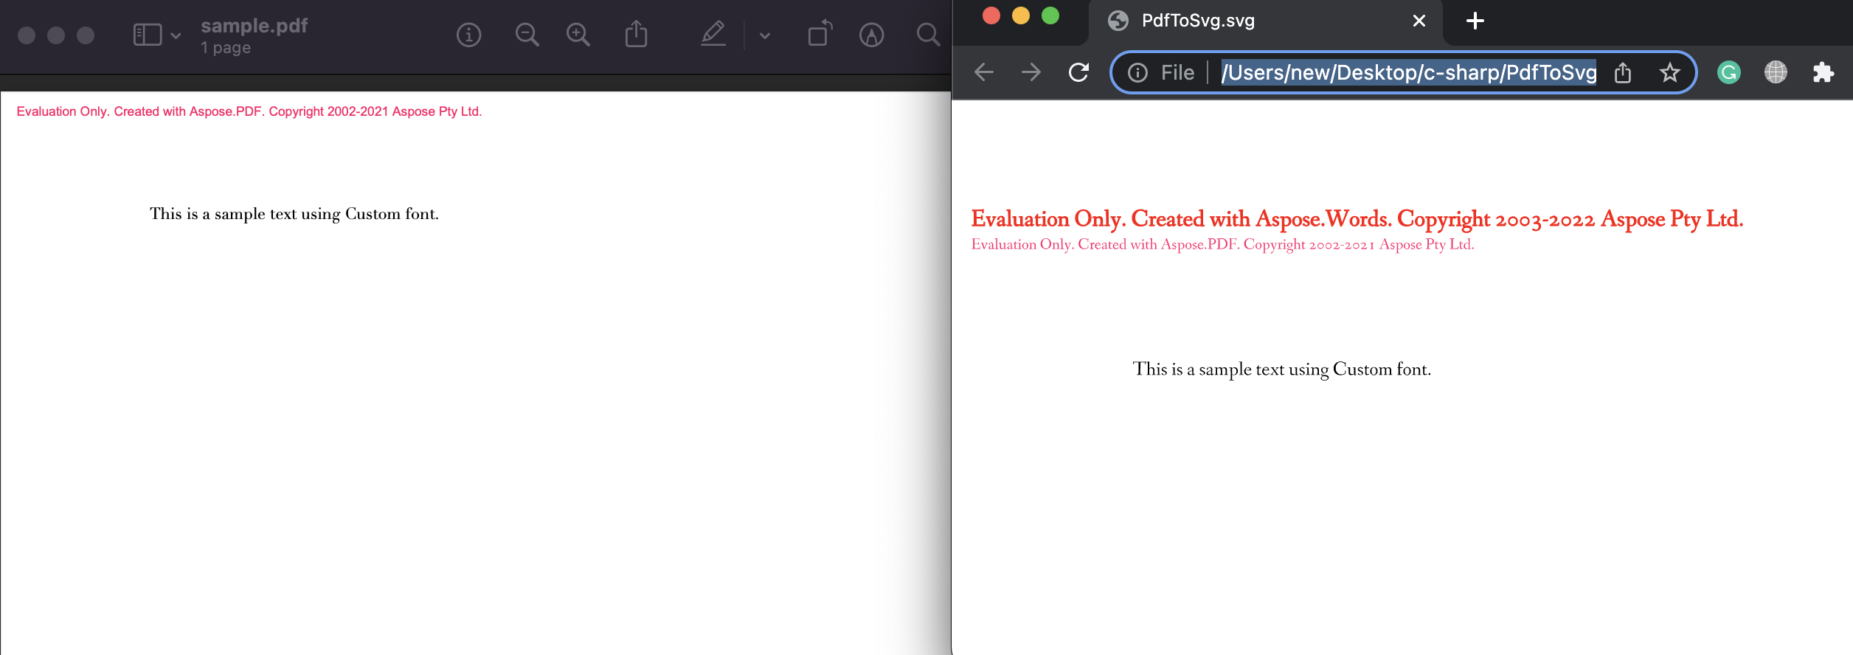Zoom out of sample.pdf

(527, 35)
